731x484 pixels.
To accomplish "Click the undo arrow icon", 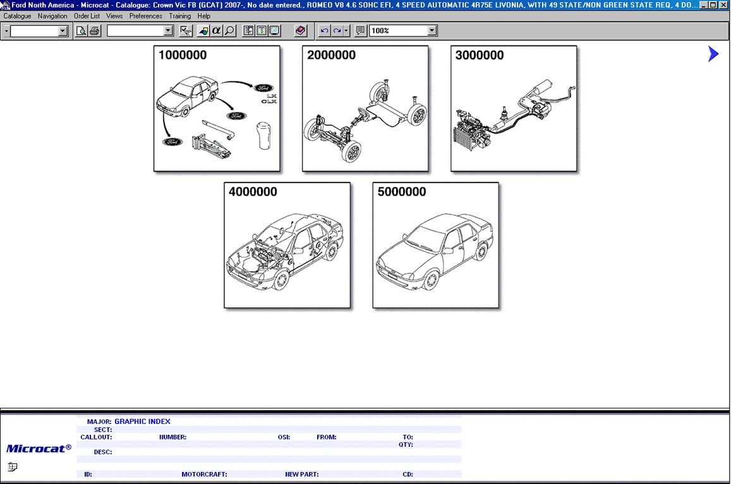I will [325, 31].
